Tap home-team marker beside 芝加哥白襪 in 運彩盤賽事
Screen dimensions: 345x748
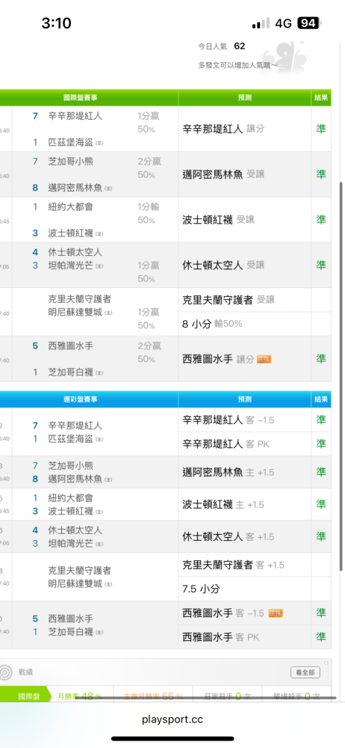click(99, 632)
